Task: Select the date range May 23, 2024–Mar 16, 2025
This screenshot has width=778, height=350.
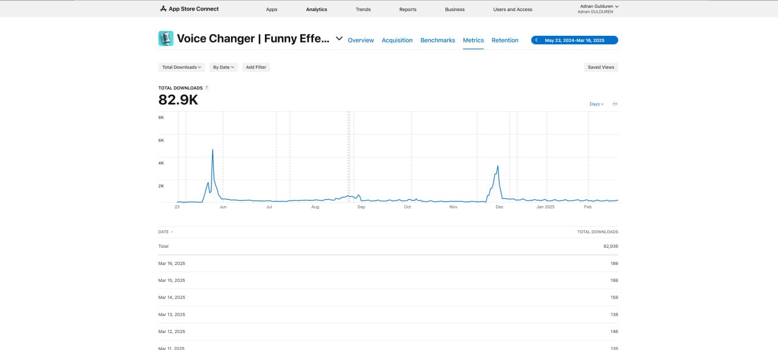Action: pos(574,40)
